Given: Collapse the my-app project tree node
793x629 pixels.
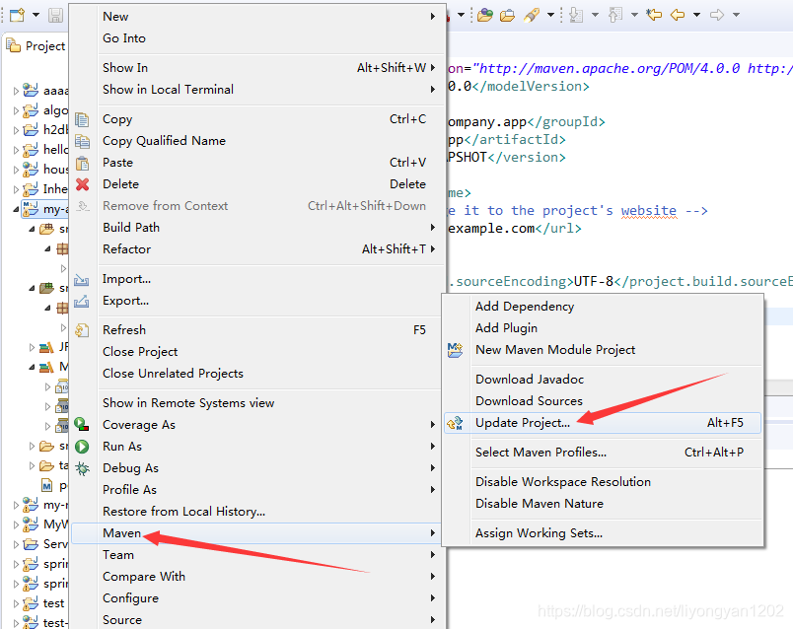Looking at the screenshot, I should (x=16, y=209).
